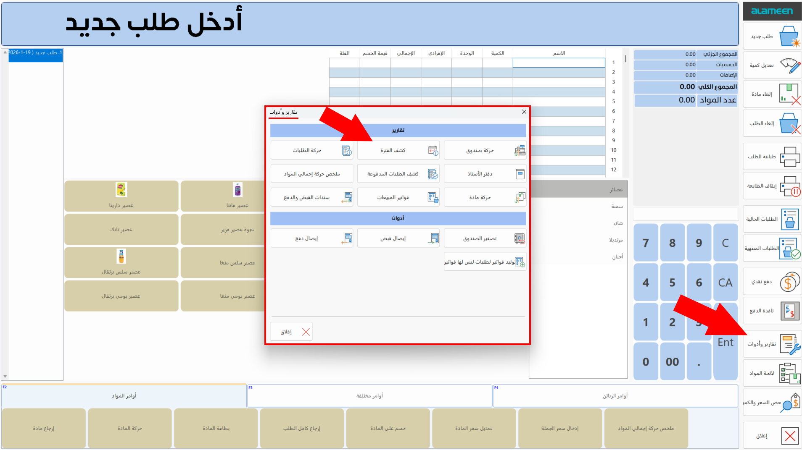Image resolution: width=802 pixels, height=450 pixels.
Task: Open sales invoices (فواتير المبيعات)
Action: click(398, 197)
